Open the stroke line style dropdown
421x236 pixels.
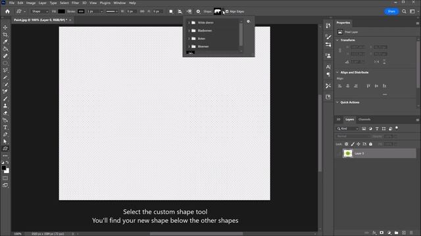[x=112, y=12]
